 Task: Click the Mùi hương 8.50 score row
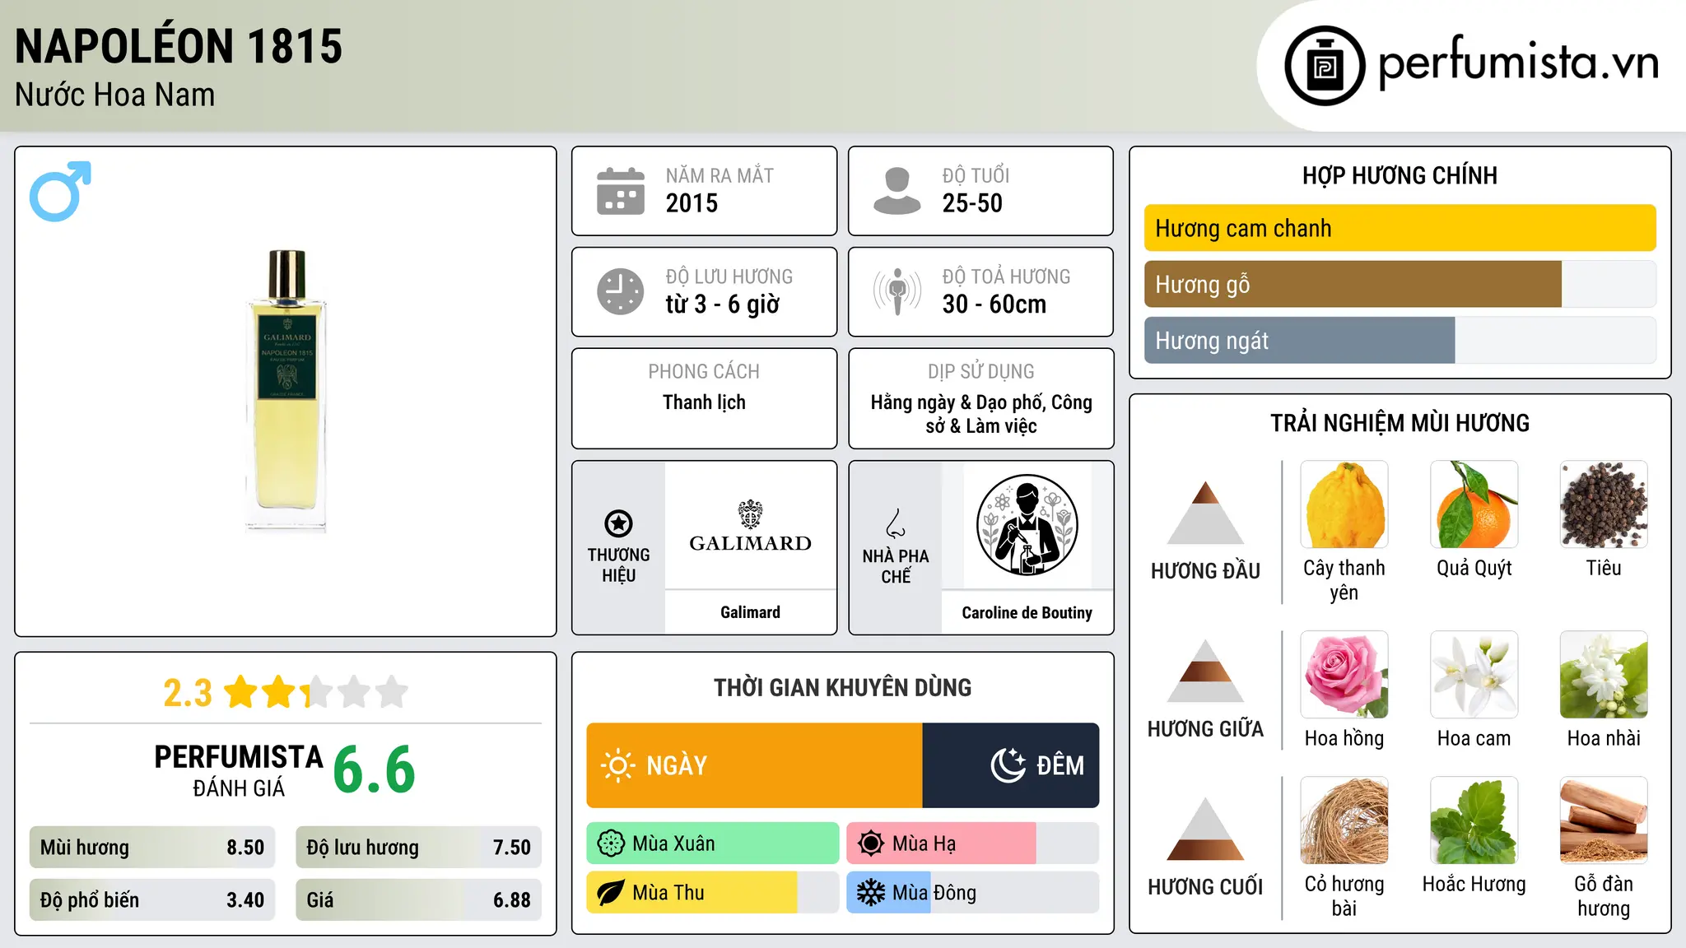152,848
